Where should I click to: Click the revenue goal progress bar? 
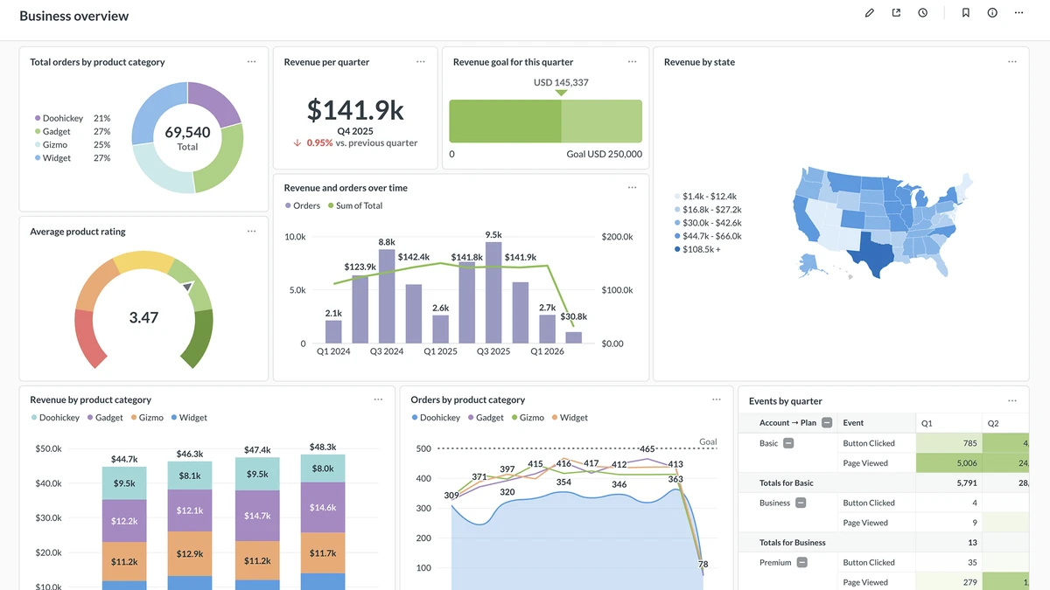tap(546, 121)
